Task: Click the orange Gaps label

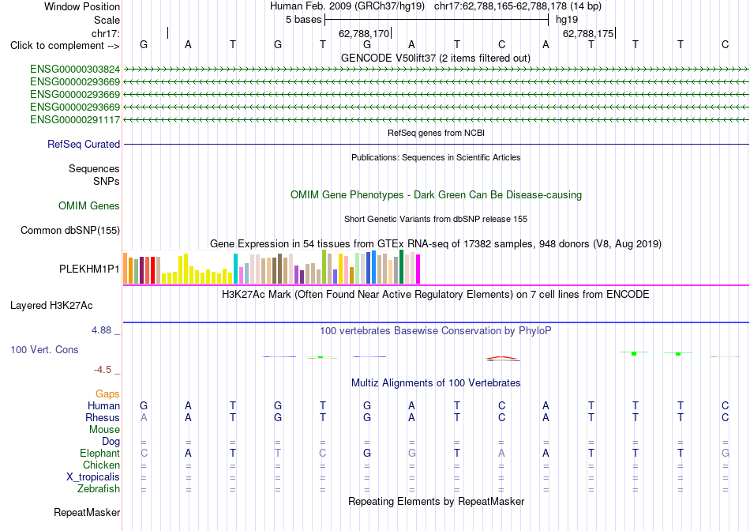Action: point(107,394)
